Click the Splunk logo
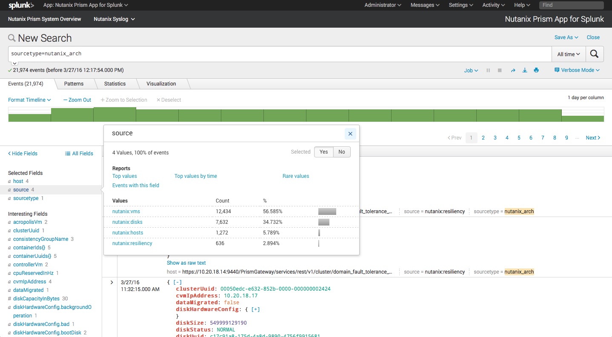Image resolution: width=612 pixels, height=337 pixels. coord(21,5)
